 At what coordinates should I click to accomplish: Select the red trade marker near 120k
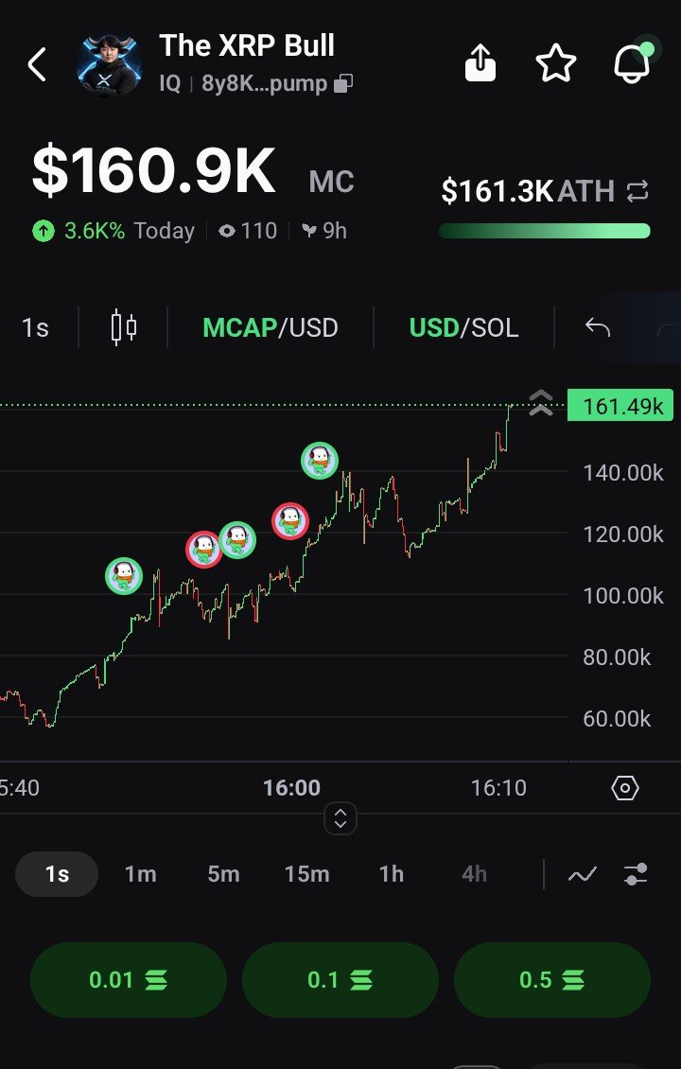[290, 521]
